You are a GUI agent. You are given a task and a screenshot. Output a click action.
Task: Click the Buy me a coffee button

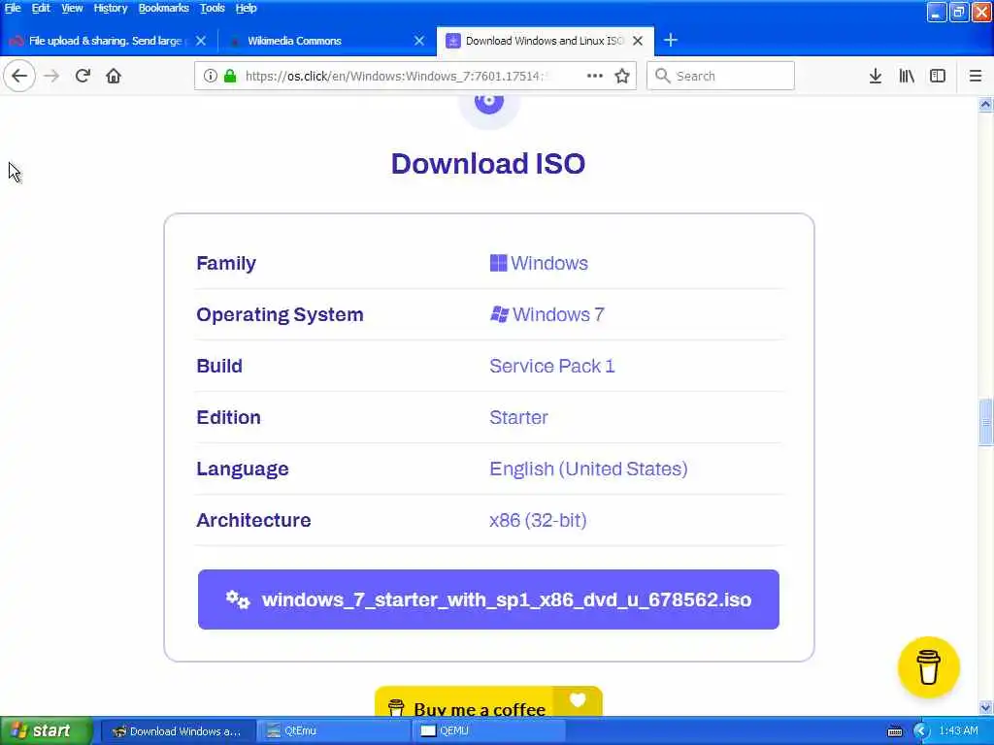point(488,702)
